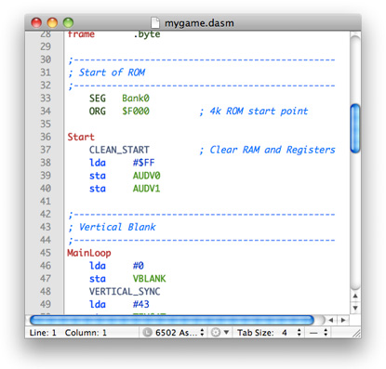Click the yellow minimize window button

(x=52, y=22)
